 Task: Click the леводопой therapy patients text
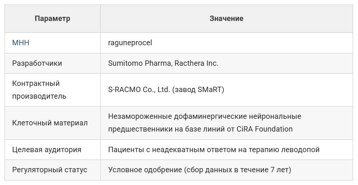pyautogui.click(x=214, y=150)
